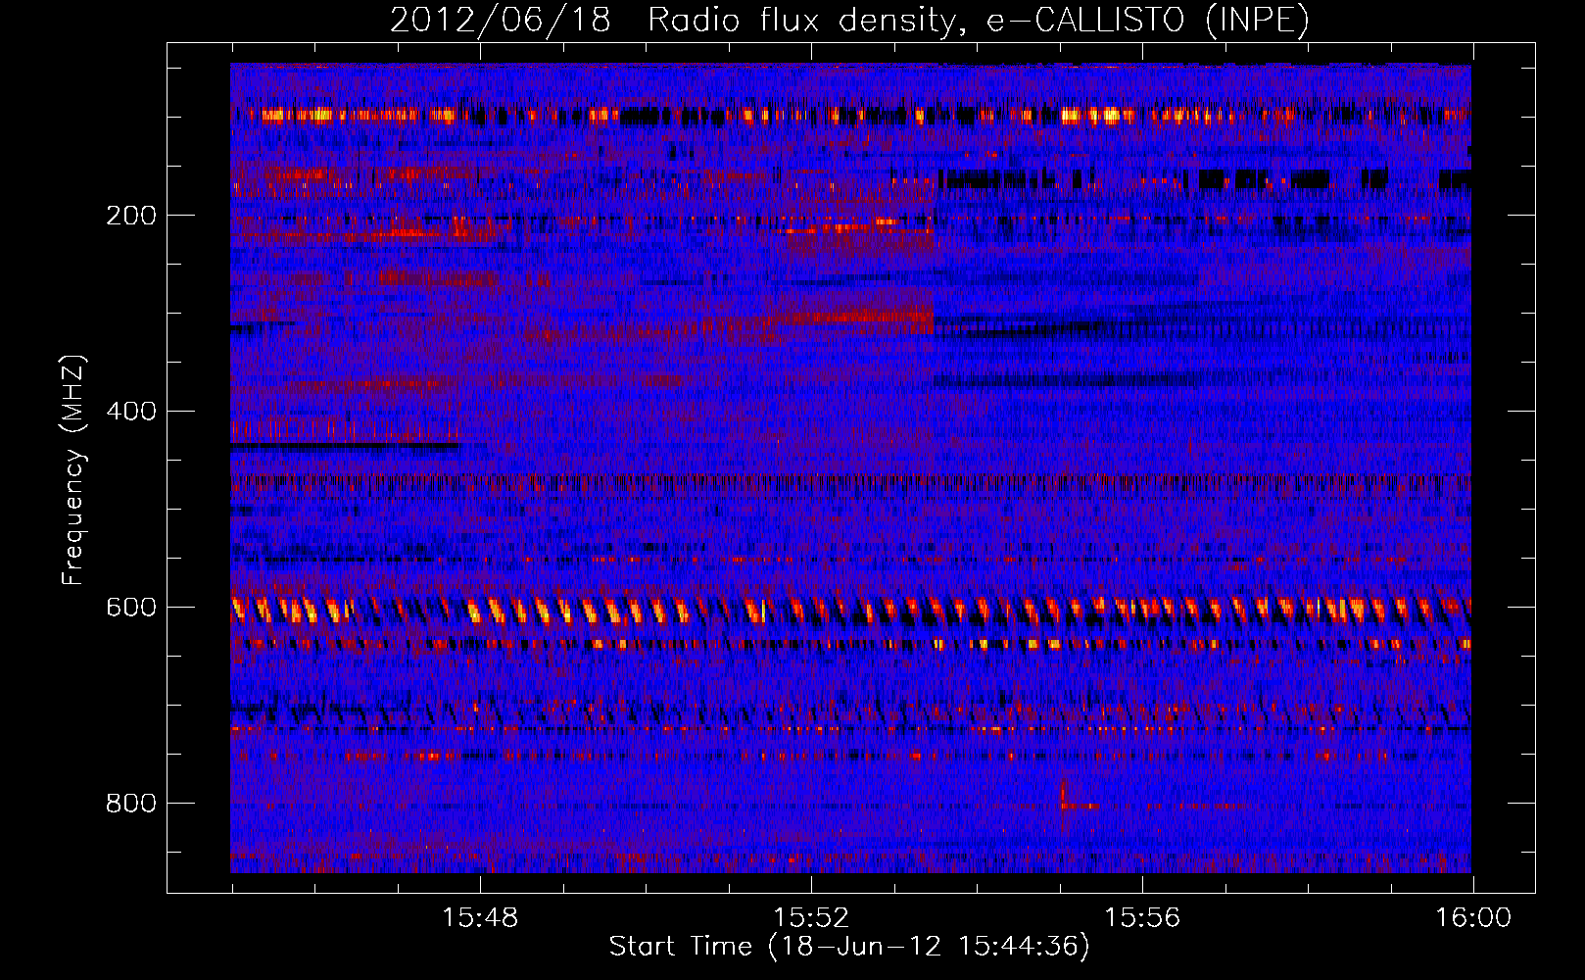Select the 800 frequency tick label
The image size is (1585, 980).
[131, 804]
